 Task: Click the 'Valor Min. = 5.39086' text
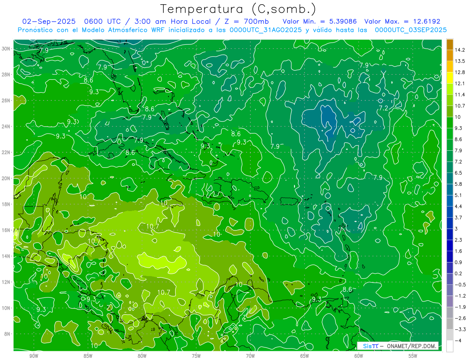pyautogui.click(x=319, y=21)
